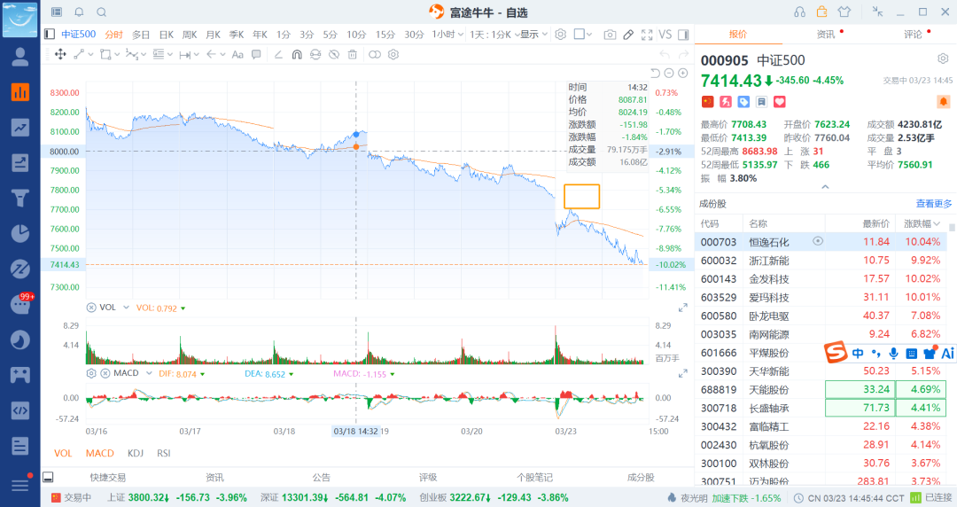Toggle right side panel icon after VS
Screen dimensions: 957x507
[683, 35]
